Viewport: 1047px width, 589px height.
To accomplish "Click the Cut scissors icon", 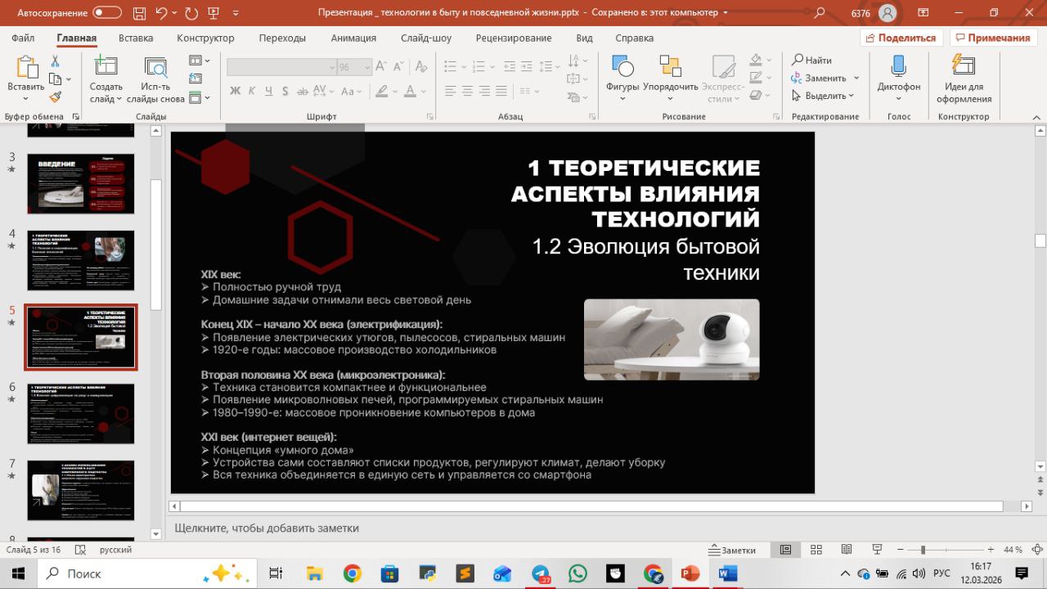I will tap(55, 61).
